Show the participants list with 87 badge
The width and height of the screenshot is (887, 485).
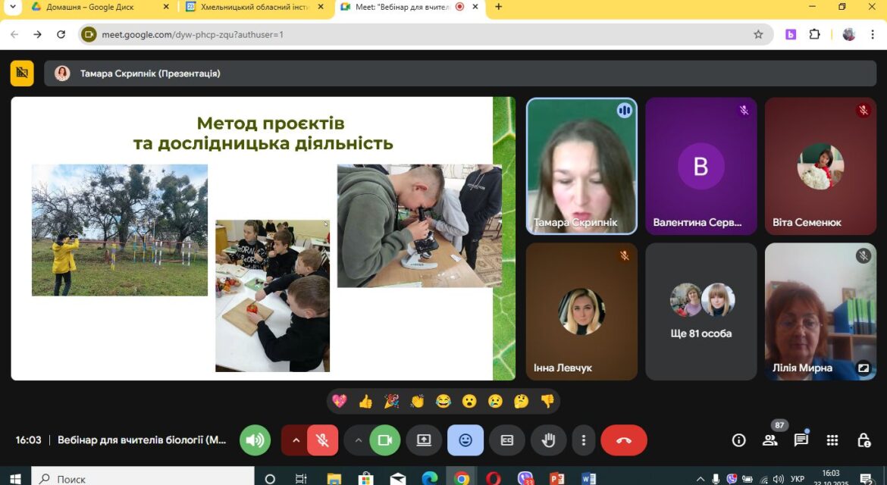point(770,440)
